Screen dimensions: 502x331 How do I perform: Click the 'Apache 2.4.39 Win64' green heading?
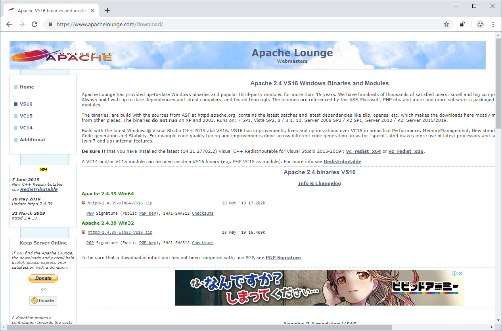click(108, 194)
